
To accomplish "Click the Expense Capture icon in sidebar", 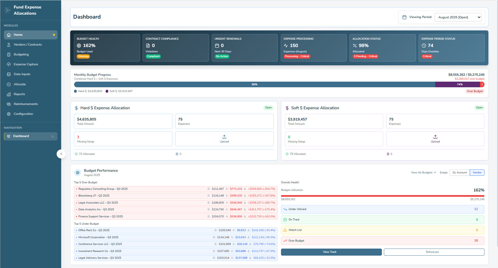I will (x=9, y=64).
